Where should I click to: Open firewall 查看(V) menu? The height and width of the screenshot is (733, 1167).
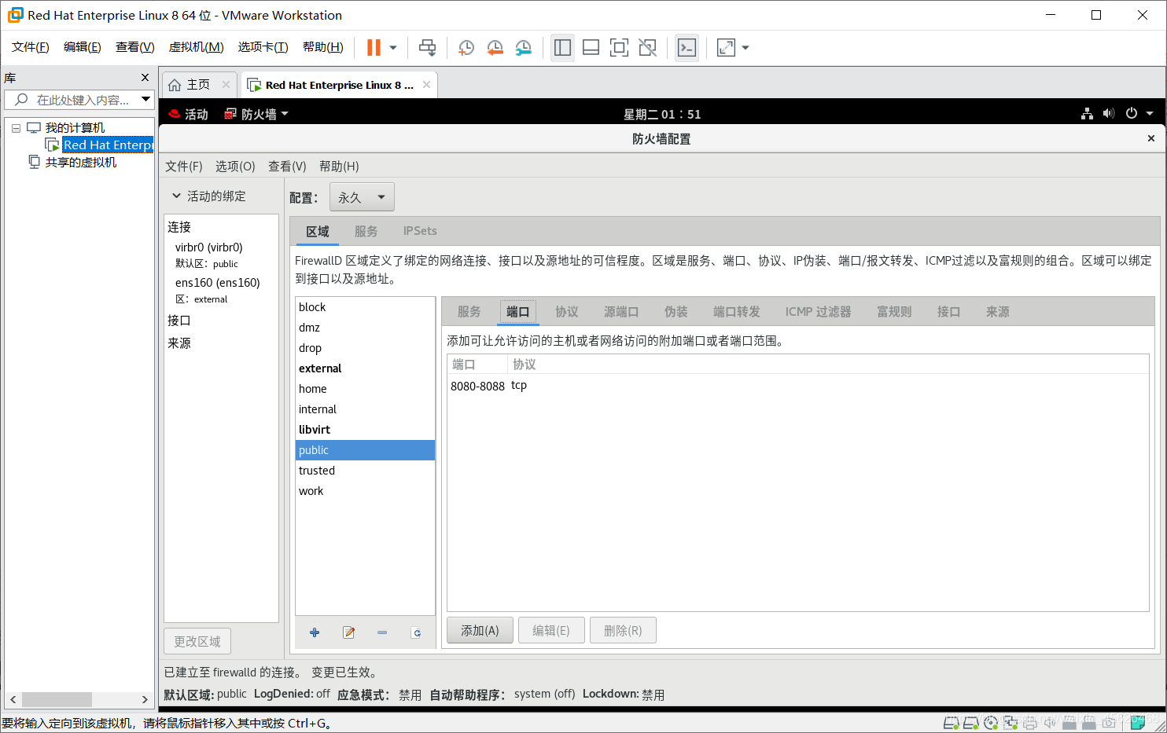click(287, 167)
